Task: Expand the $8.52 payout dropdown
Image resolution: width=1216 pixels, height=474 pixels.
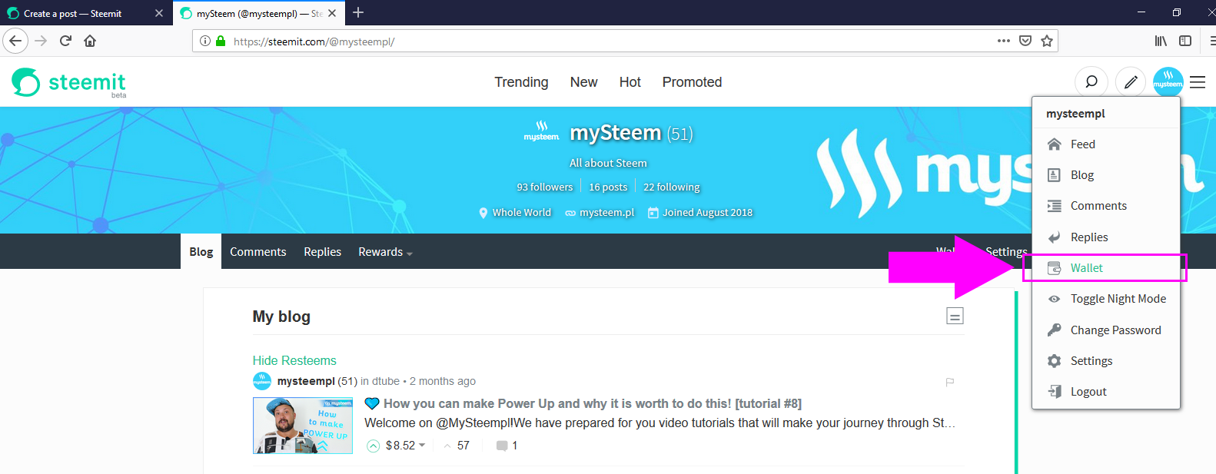Action: pyautogui.click(x=405, y=446)
